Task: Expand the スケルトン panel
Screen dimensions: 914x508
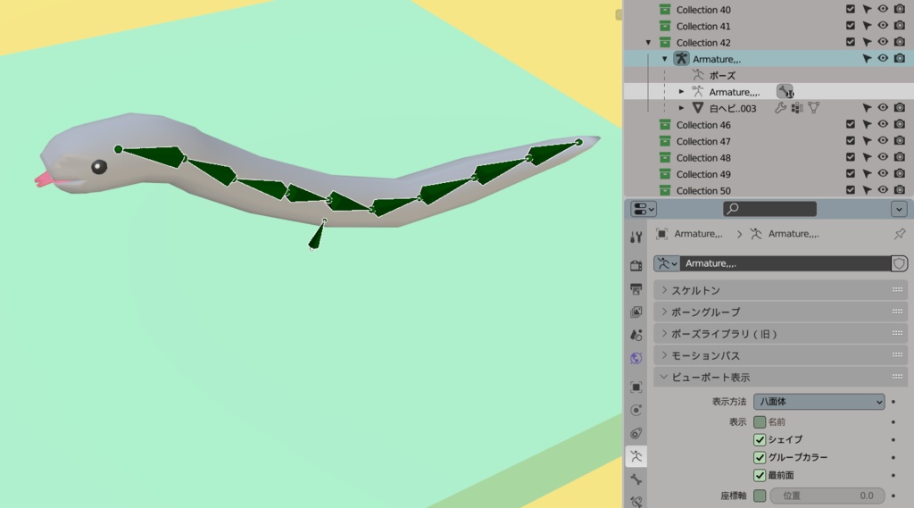Action: pyautogui.click(x=780, y=290)
